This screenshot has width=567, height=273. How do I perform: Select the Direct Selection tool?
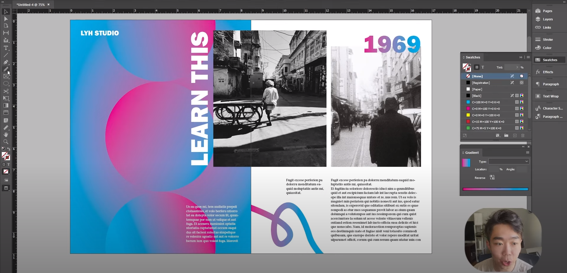click(6, 19)
